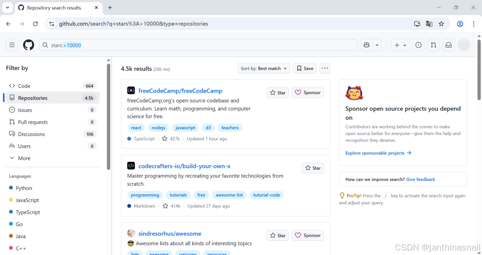This screenshot has height=255, width=482.
Task: Follow Explore sponsorable projects link
Action: pos(378,153)
